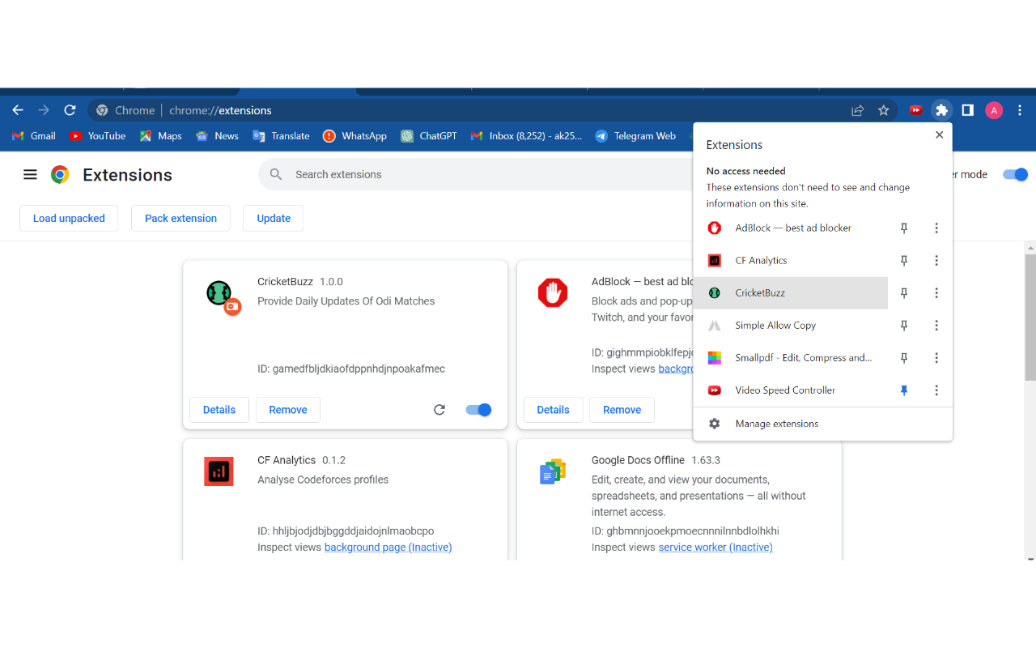Toggle Developer mode switch

(x=1014, y=174)
